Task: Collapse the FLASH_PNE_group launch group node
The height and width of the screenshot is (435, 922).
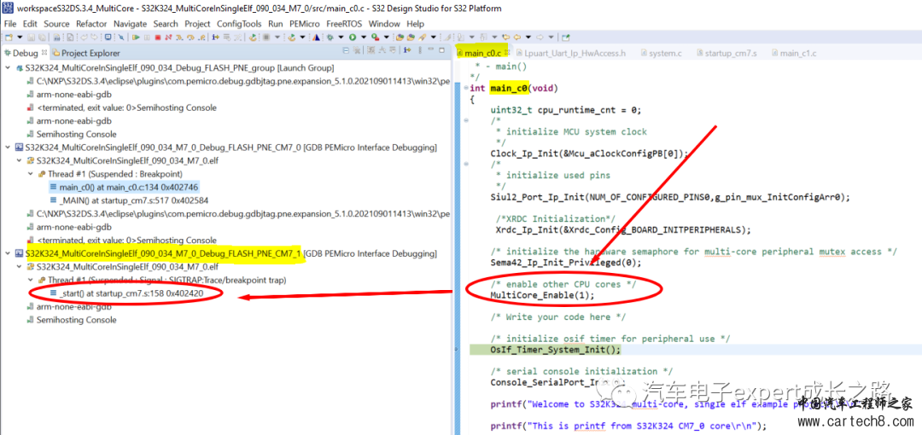Action: (8, 68)
